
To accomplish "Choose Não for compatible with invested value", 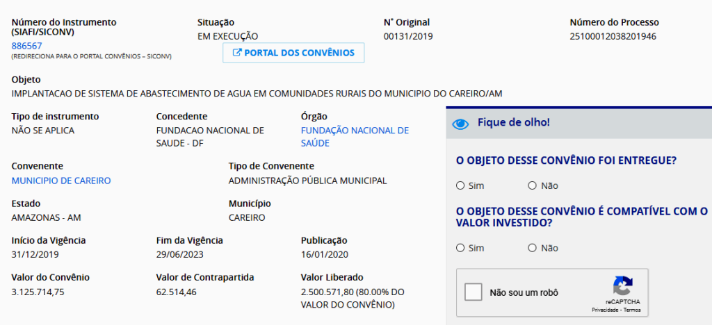I will pos(533,248).
